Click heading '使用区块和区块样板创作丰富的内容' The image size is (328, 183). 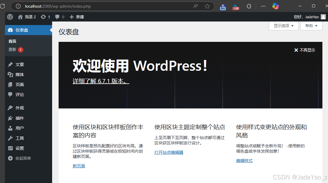tap(108, 131)
